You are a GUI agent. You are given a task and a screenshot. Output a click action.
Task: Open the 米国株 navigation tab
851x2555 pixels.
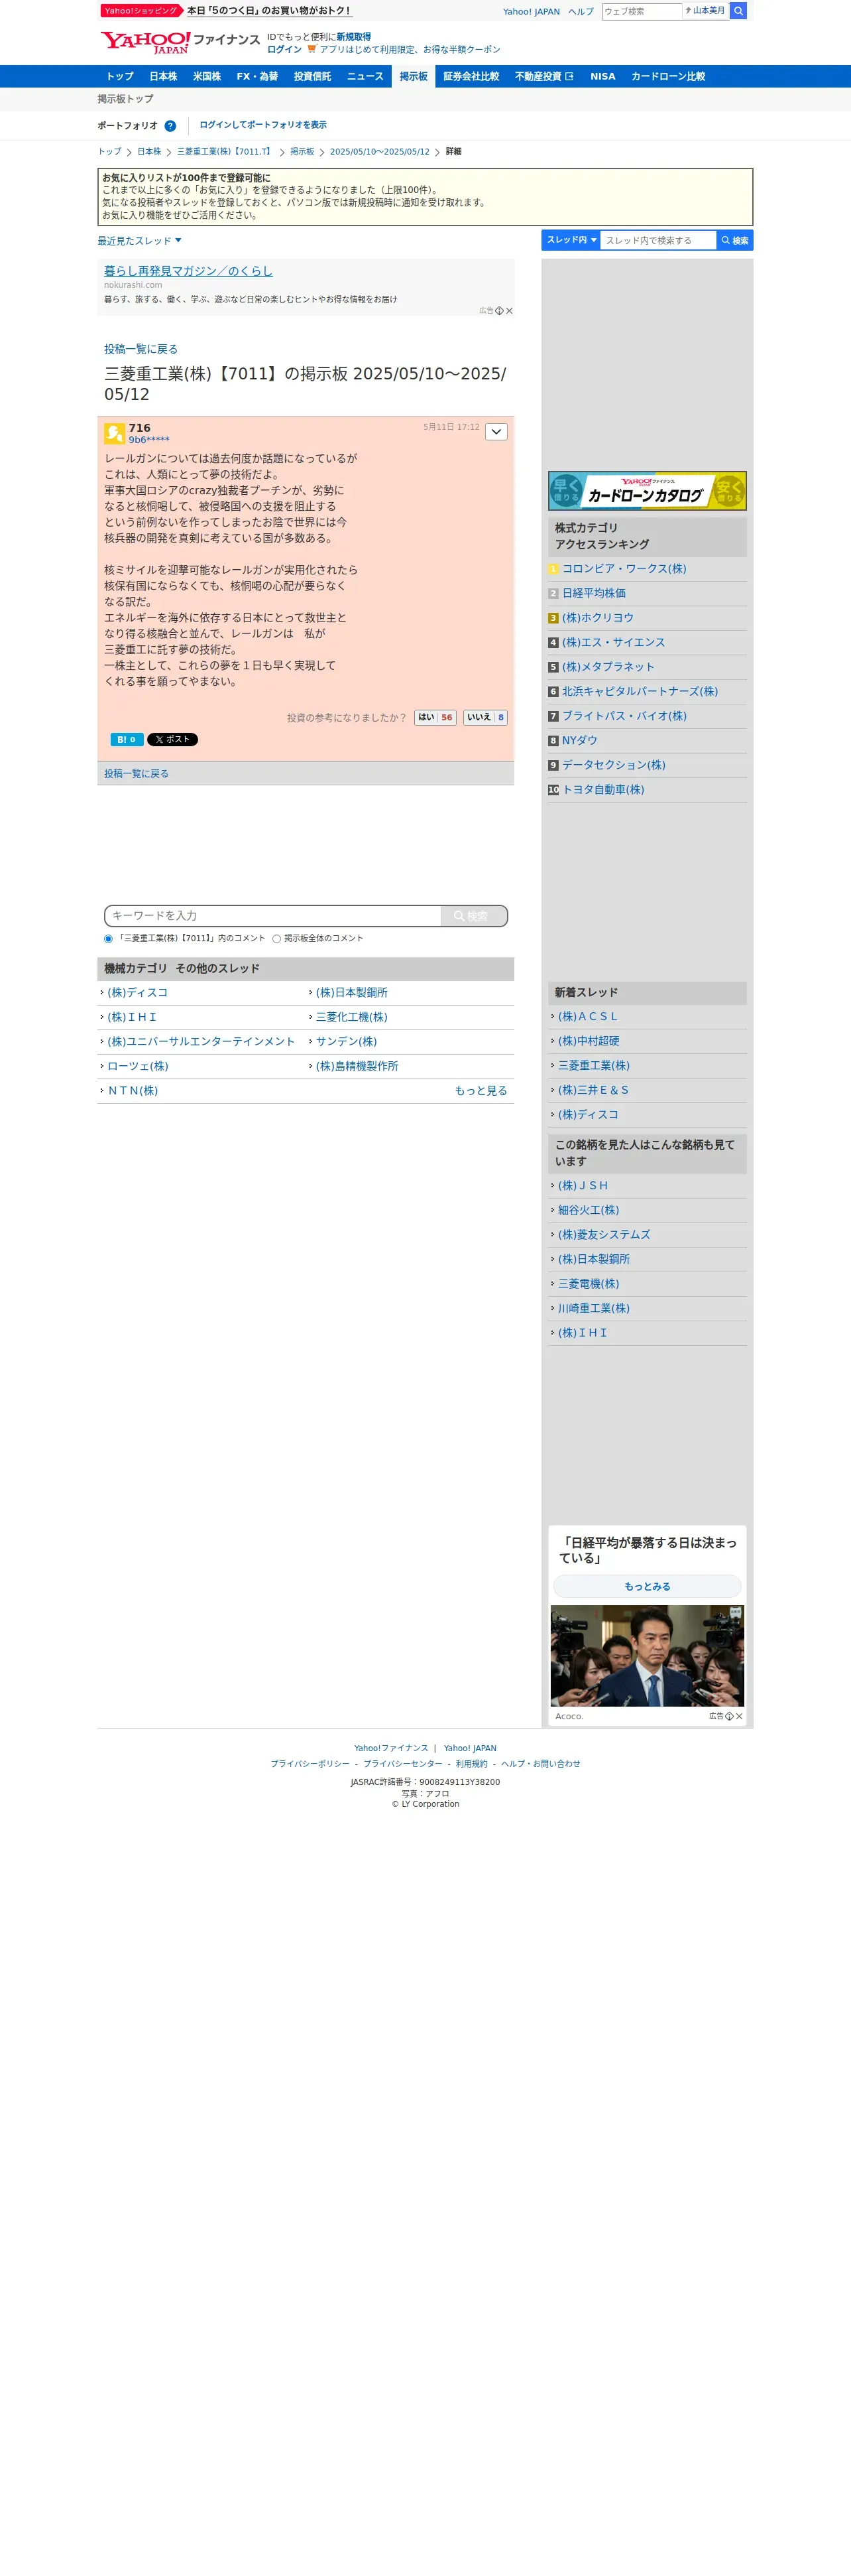click(207, 76)
